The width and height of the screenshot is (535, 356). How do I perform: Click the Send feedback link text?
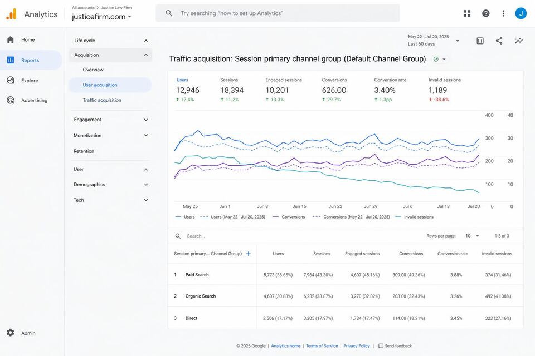point(398,346)
